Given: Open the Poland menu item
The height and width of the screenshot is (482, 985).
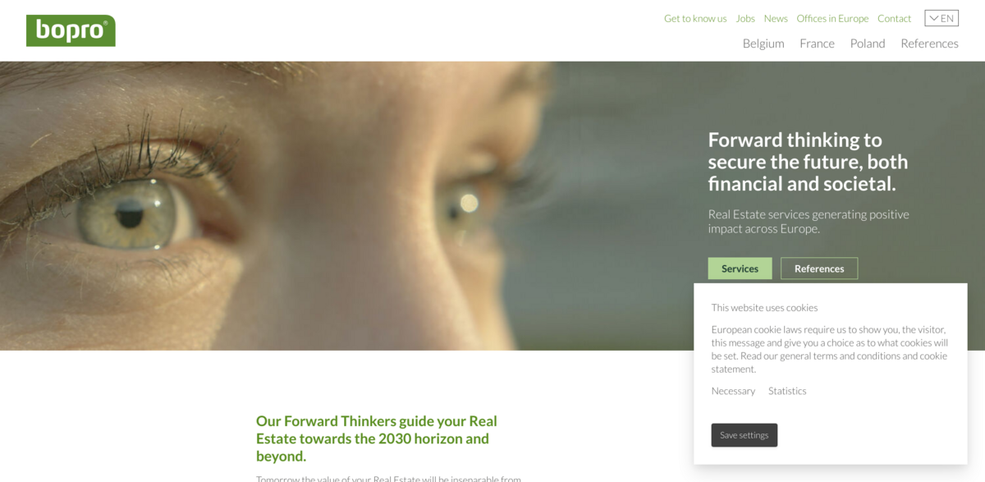Looking at the screenshot, I should point(868,44).
